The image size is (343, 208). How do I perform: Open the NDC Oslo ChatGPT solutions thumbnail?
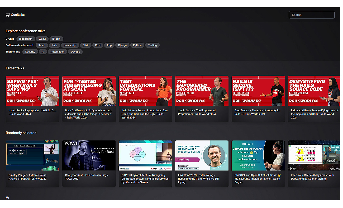coord(258,155)
